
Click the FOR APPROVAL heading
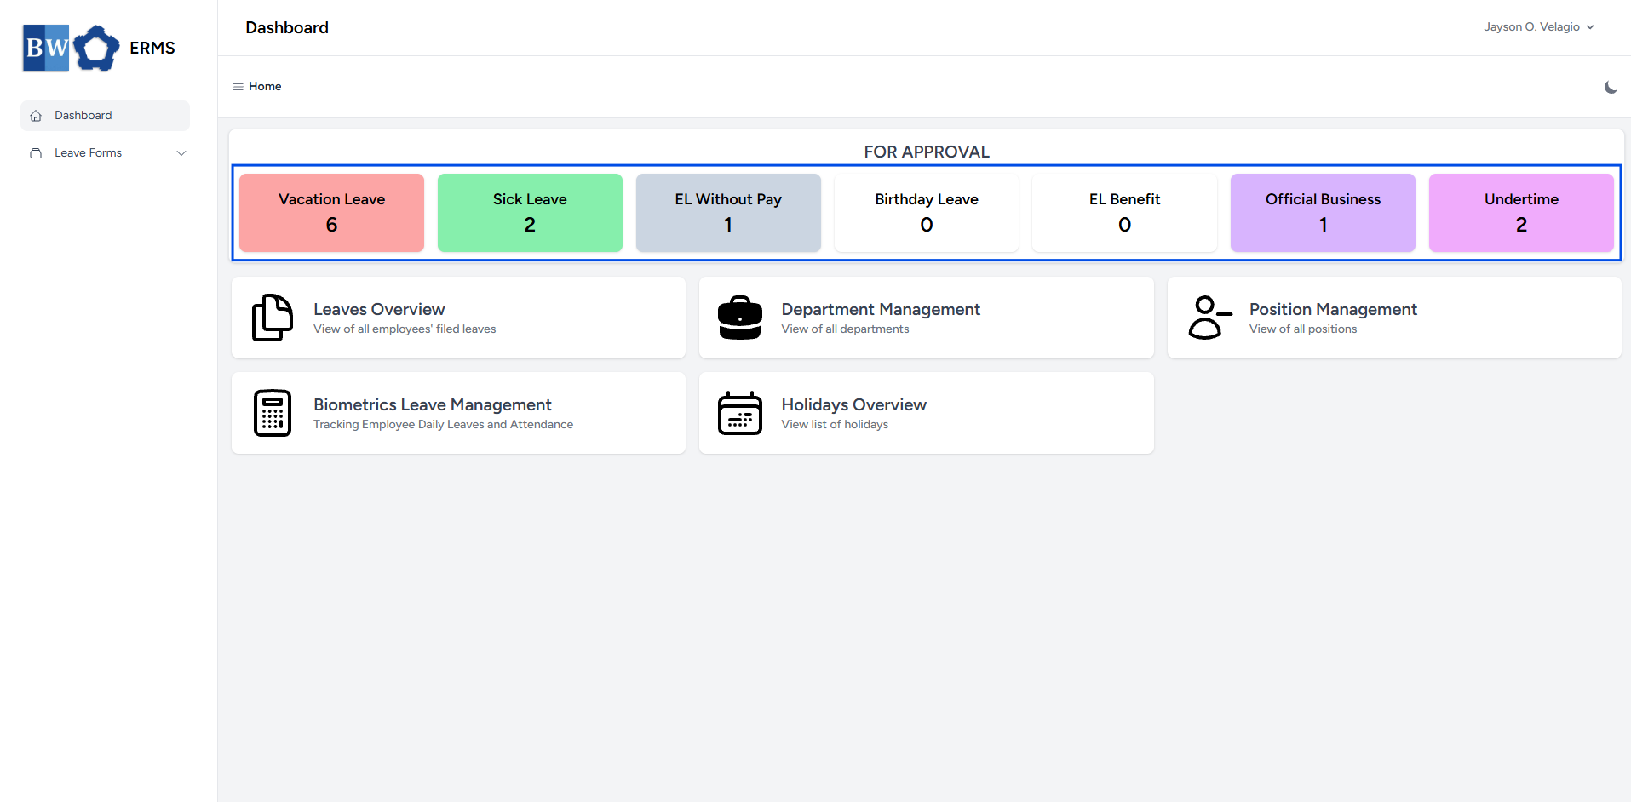[927, 152]
